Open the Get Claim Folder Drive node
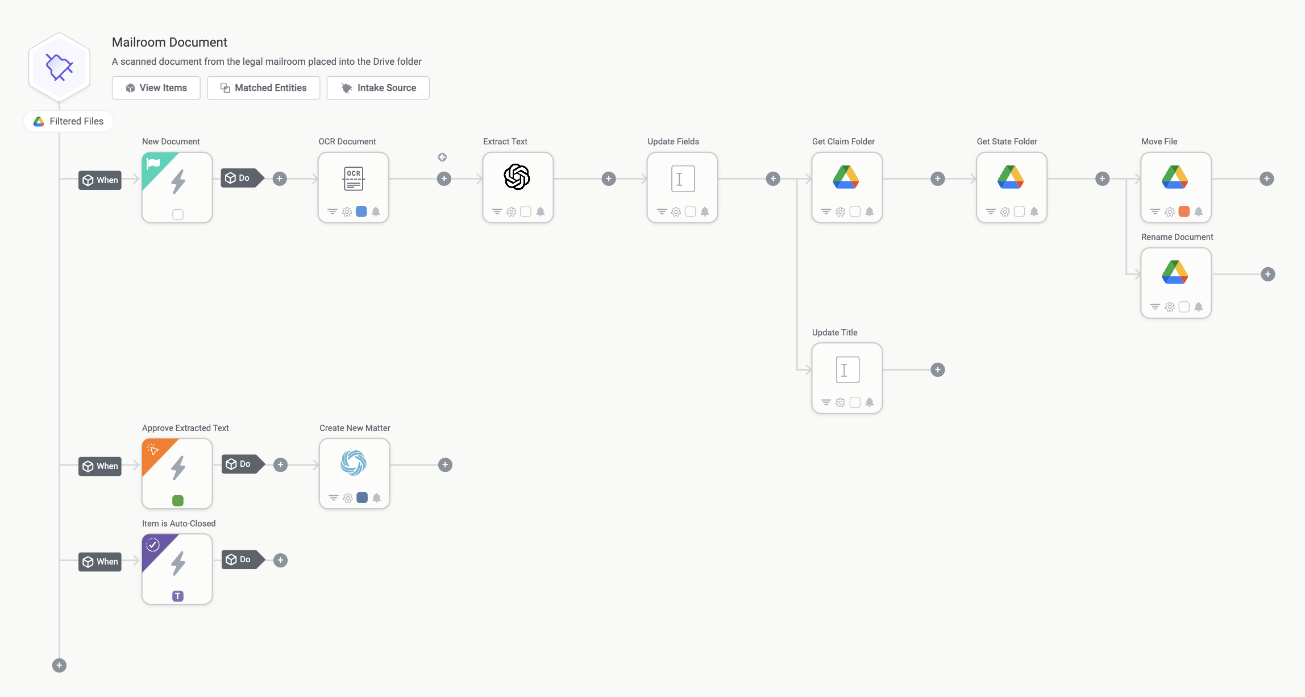The height and width of the screenshot is (697, 1305). click(847, 187)
